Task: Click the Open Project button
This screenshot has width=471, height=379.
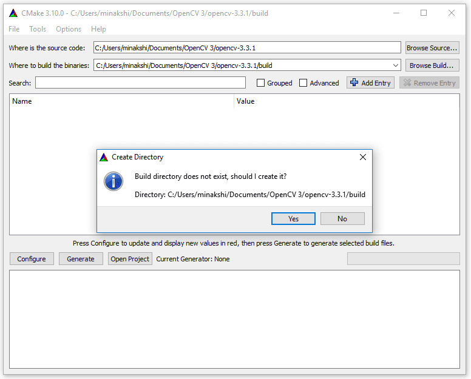Action: [x=130, y=259]
